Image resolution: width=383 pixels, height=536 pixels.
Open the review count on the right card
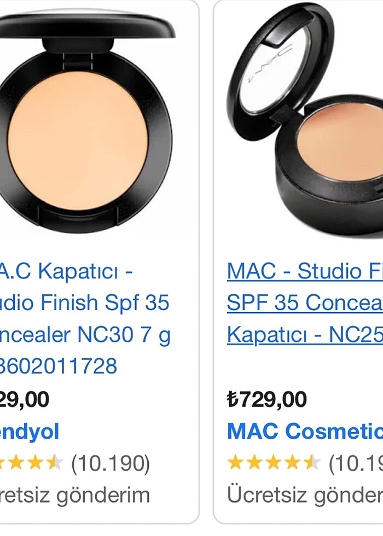[356, 464]
